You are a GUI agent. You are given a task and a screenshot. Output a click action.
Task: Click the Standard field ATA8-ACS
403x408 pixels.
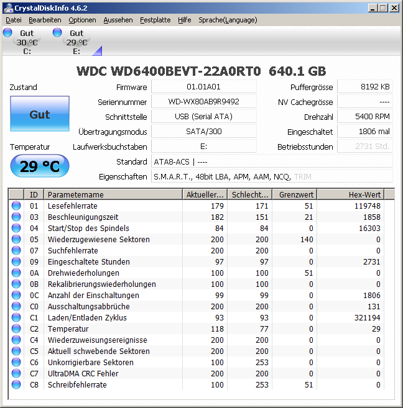(x=272, y=161)
